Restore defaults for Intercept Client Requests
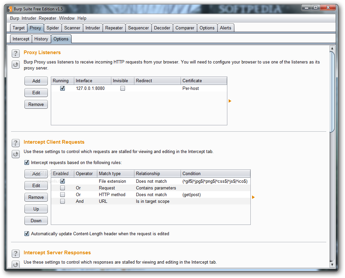345x278 pixels. click(x=16, y=154)
